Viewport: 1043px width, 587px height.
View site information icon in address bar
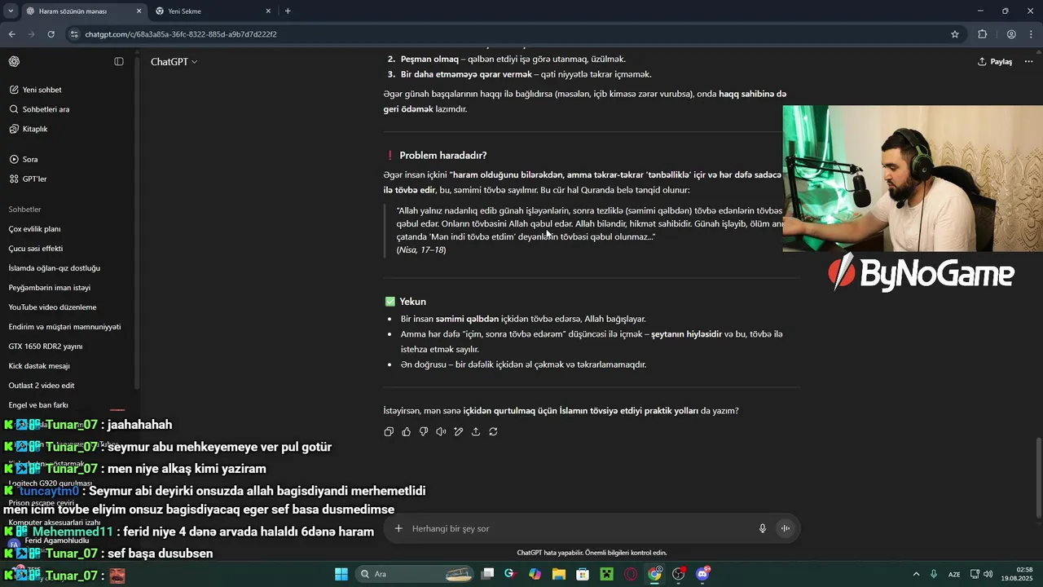point(75,34)
